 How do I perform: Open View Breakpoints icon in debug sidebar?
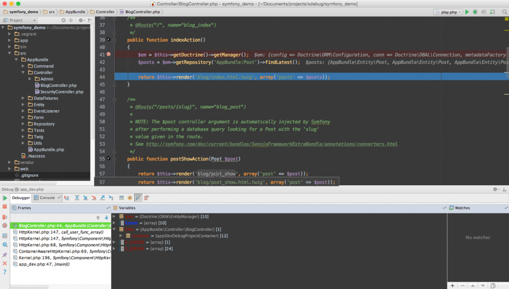(4, 217)
